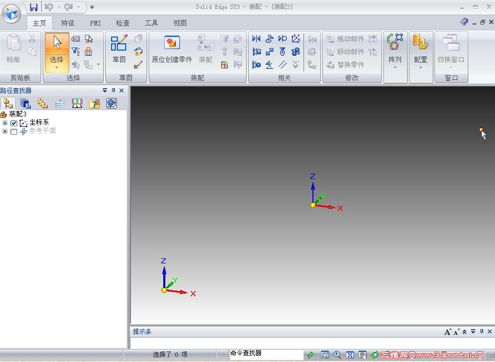Open the PMI ribbon tab
This screenshot has width=495, height=362.
click(x=95, y=23)
